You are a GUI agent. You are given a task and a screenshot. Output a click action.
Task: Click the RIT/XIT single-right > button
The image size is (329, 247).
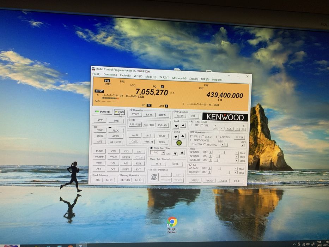tap(237, 129)
